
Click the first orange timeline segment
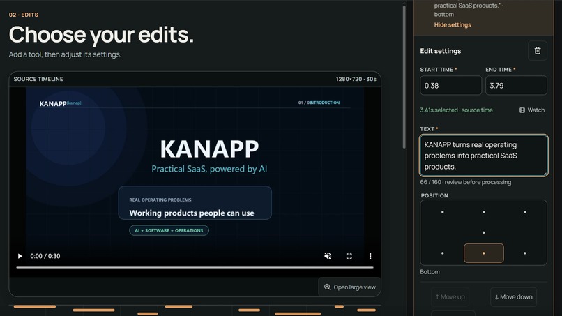click(35, 306)
